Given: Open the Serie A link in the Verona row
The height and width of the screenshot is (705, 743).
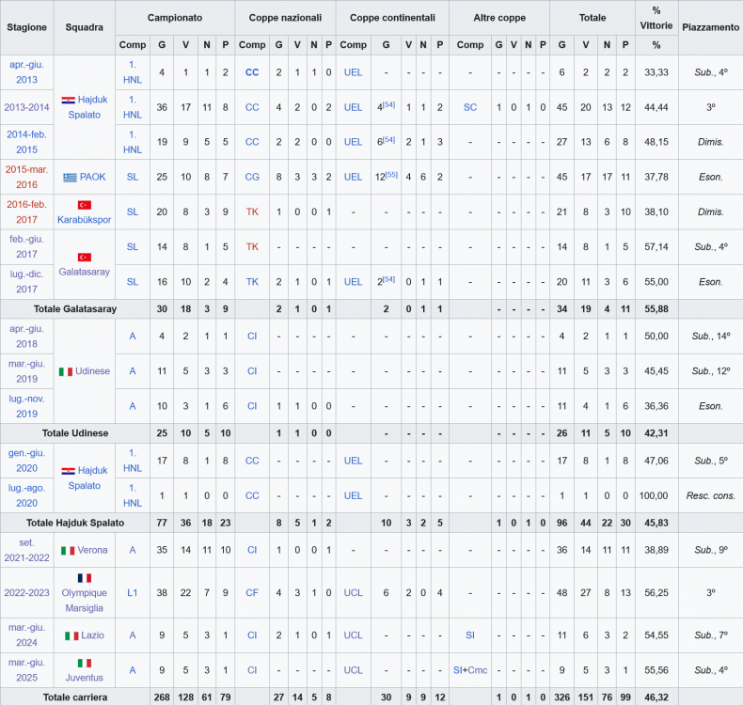Looking at the screenshot, I should tap(133, 550).
